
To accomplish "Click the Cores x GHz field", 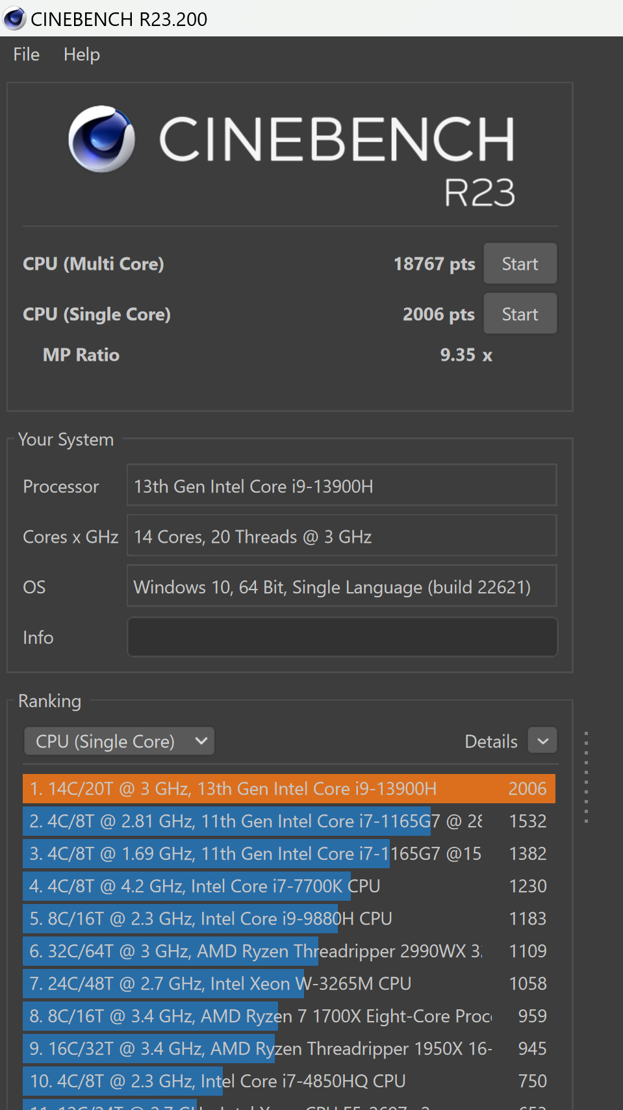I will coord(342,536).
